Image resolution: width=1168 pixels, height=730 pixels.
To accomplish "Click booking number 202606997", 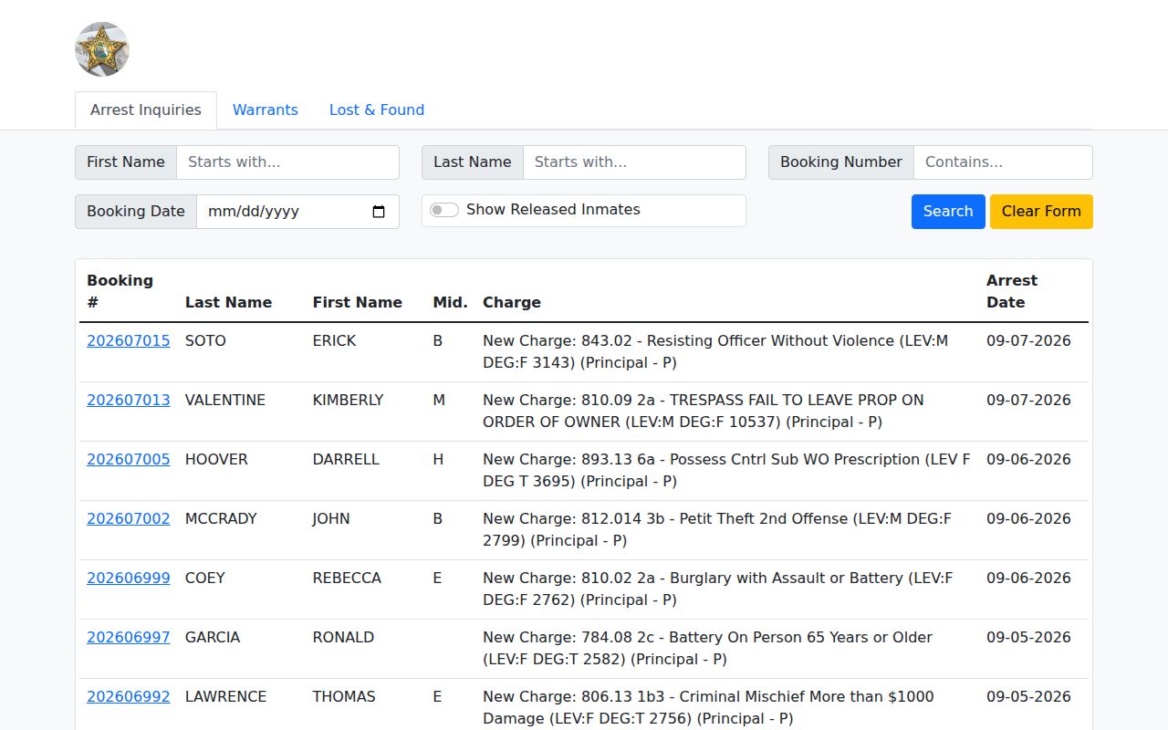I will click(129, 638).
